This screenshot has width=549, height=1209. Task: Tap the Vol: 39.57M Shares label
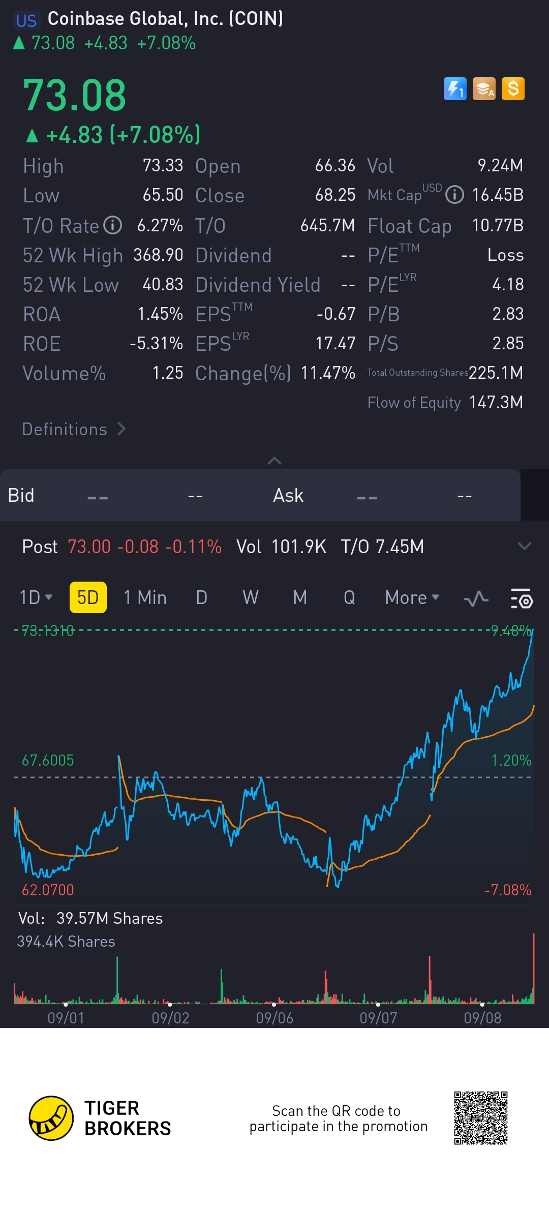pos(90,919)
